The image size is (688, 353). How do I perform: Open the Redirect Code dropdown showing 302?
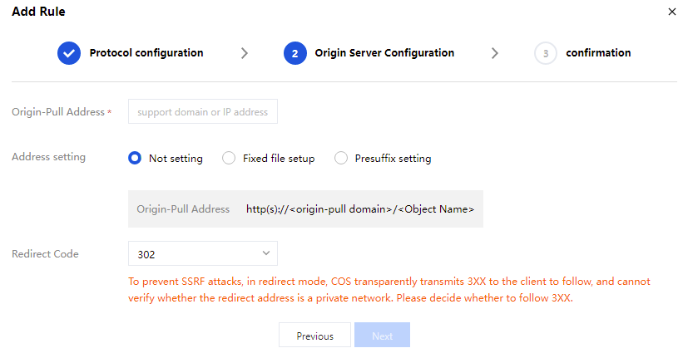(x=202, y=253)
